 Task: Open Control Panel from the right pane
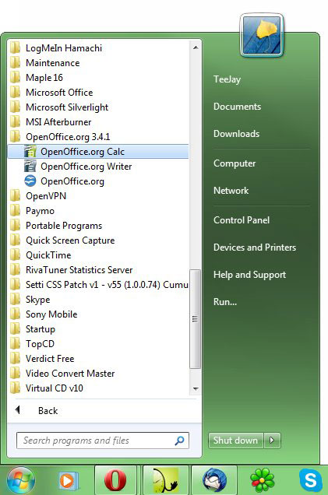coord(242,220)
